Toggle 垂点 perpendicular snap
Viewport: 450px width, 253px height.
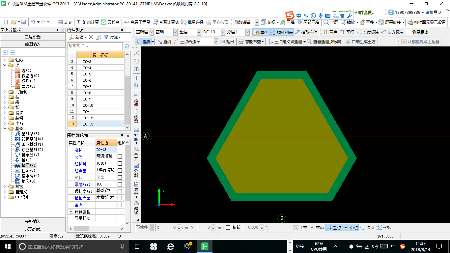coord(333,227)
